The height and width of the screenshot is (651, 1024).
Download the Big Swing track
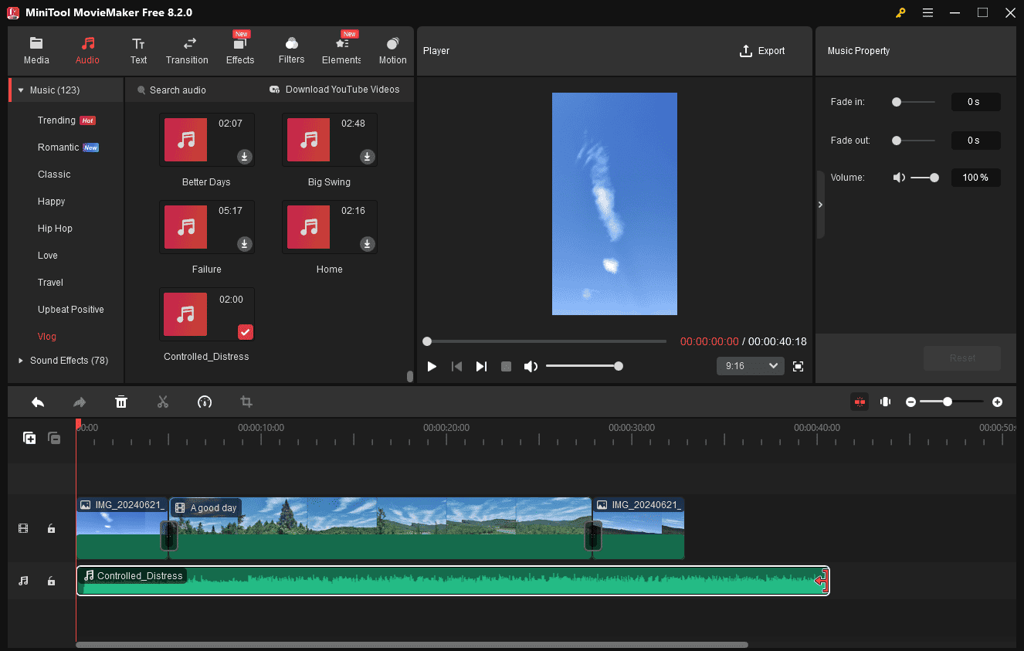[x=368, y=157]
